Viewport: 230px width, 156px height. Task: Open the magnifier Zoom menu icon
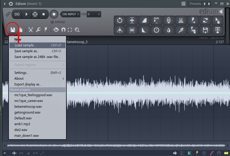coord(77,30)
